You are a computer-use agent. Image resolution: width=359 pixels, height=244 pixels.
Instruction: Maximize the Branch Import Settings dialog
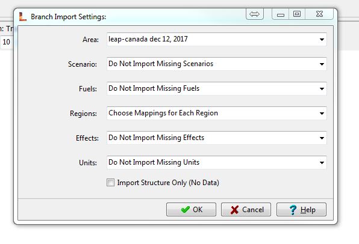[297, 14]
